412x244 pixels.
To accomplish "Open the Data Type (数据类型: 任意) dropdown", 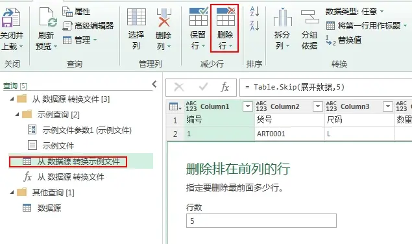I will pyautogui.click(x=355, y=12).
